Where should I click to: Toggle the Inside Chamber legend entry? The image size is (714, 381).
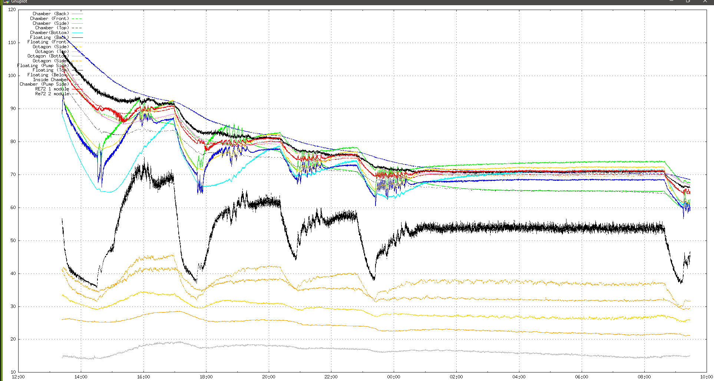point(51,80)
